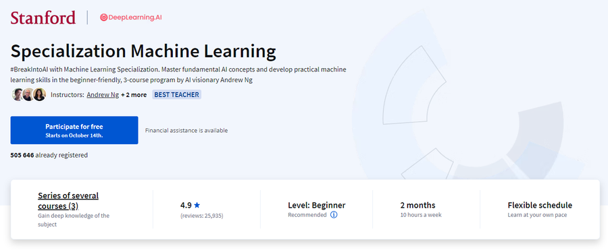Click the Flexible schedule heading
This screenshot has width=608, height=250.
(x=540, y=205)
